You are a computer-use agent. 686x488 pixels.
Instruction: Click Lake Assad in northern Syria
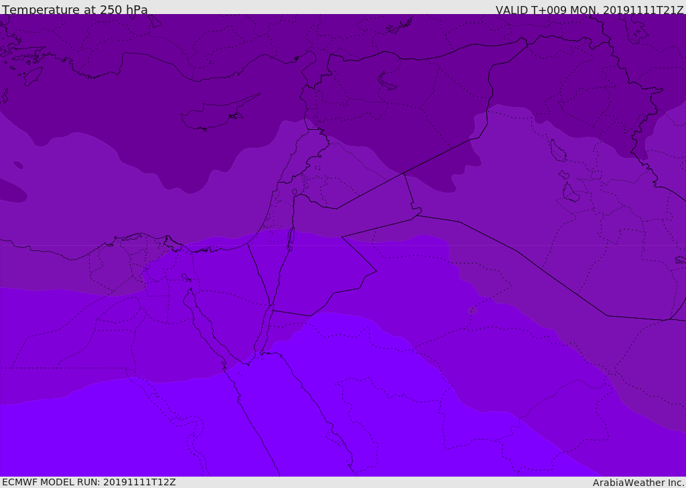coord(387,81)
